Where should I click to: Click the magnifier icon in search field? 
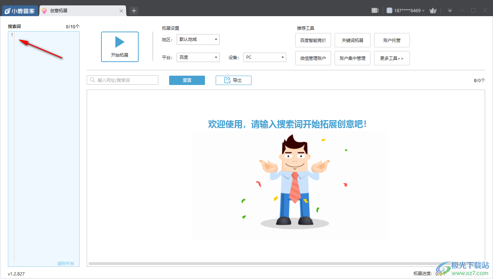click(92, 80)
